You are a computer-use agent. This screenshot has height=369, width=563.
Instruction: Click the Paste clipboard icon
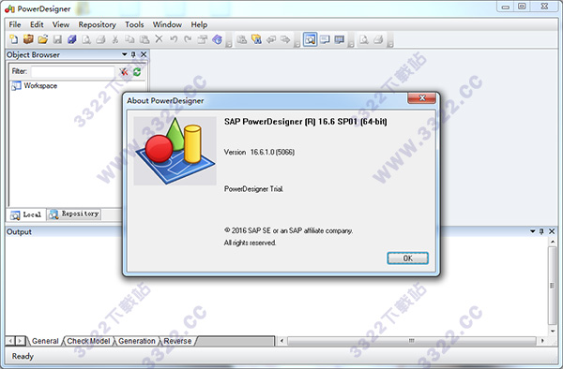click(x=145, y=39)
